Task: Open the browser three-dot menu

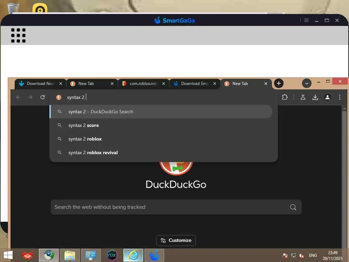Action: pos(340,97)
